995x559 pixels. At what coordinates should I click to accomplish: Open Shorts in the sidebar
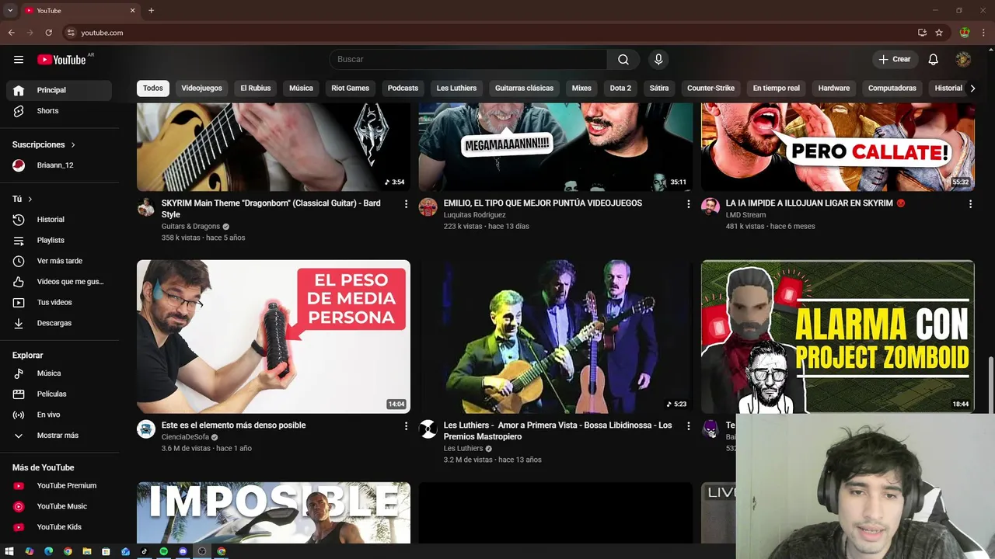coord(59,111)
